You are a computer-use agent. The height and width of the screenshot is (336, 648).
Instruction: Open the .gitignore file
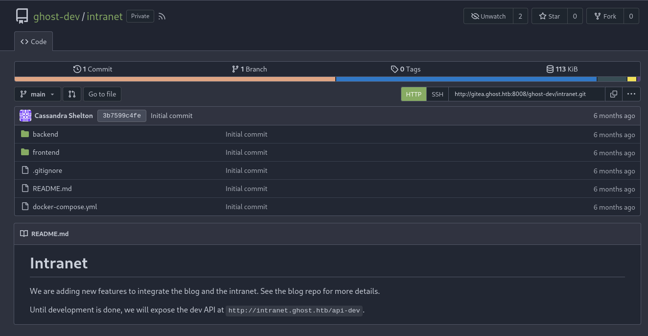point(47,170)
